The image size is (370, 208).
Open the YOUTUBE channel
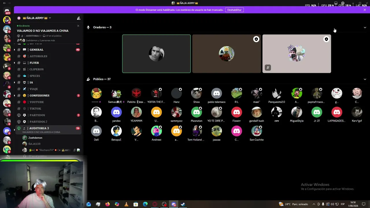point(48,102)
